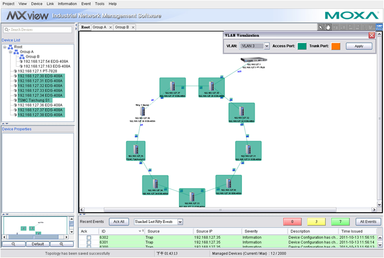Image resolution: width=384 pixels, height=258 pixels.
Task: Click the Group A network icon
Action: pos(16,51)
